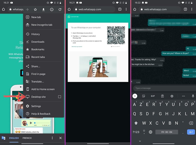Tap "Merci" chat bubble
Image resolution: width=196 pixels, height=145 pixels.
click(189, 71)
